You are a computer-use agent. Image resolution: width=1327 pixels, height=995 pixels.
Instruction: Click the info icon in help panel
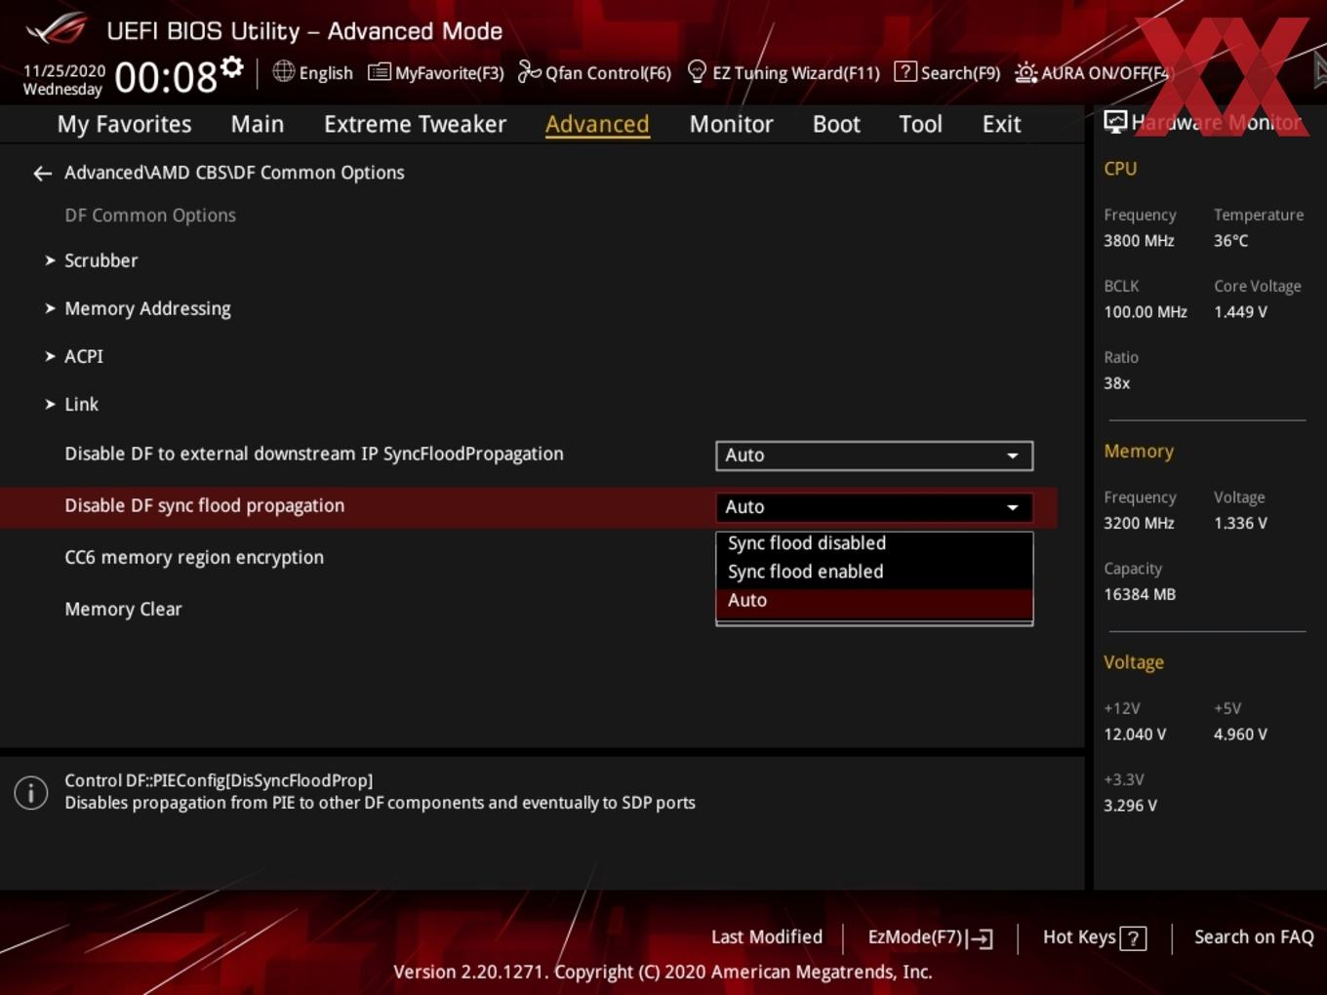pos(31,792)
